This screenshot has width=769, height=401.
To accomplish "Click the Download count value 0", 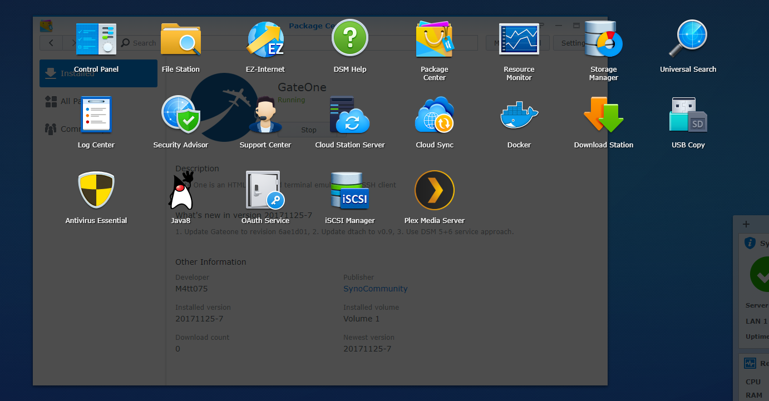I will tap(178, 349).
